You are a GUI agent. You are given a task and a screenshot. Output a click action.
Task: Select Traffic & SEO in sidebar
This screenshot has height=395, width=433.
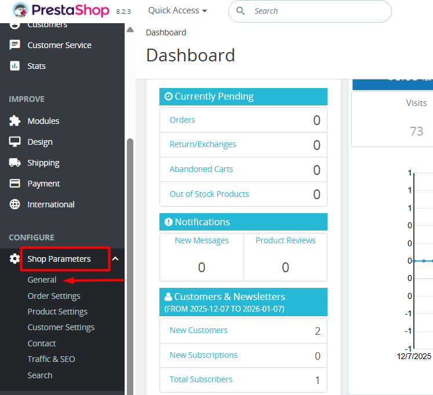click(51, 359)
